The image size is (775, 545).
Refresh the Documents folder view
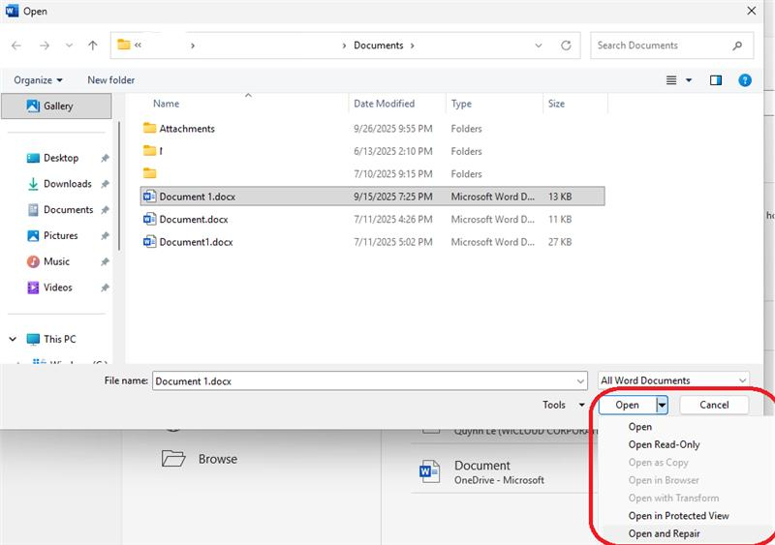566,45
